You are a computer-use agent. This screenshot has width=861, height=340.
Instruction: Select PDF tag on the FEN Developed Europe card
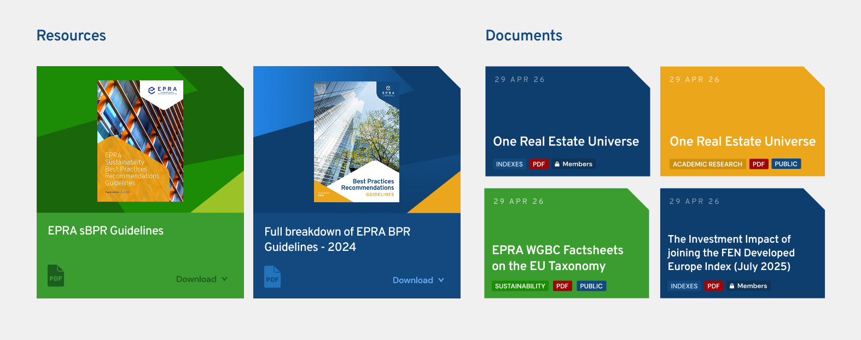click(713, 286)
